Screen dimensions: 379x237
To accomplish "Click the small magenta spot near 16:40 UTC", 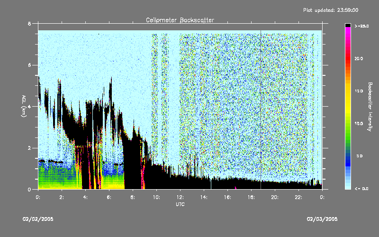I will (x=235, y=187).
